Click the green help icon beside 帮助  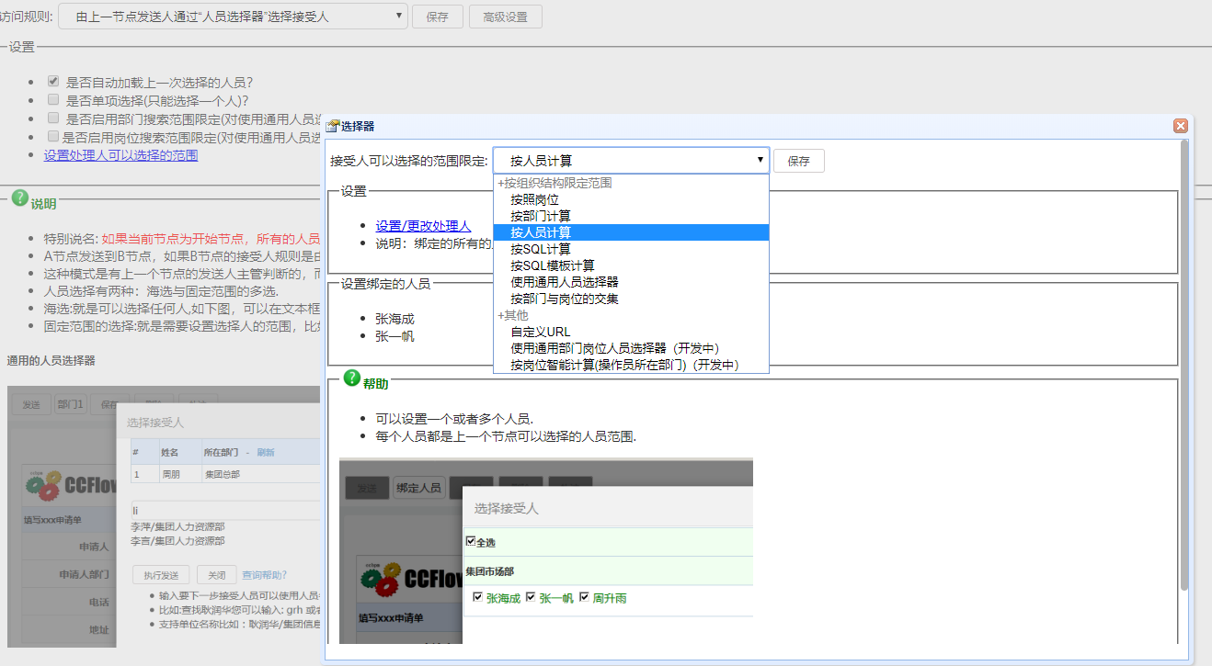click(351, 378)
